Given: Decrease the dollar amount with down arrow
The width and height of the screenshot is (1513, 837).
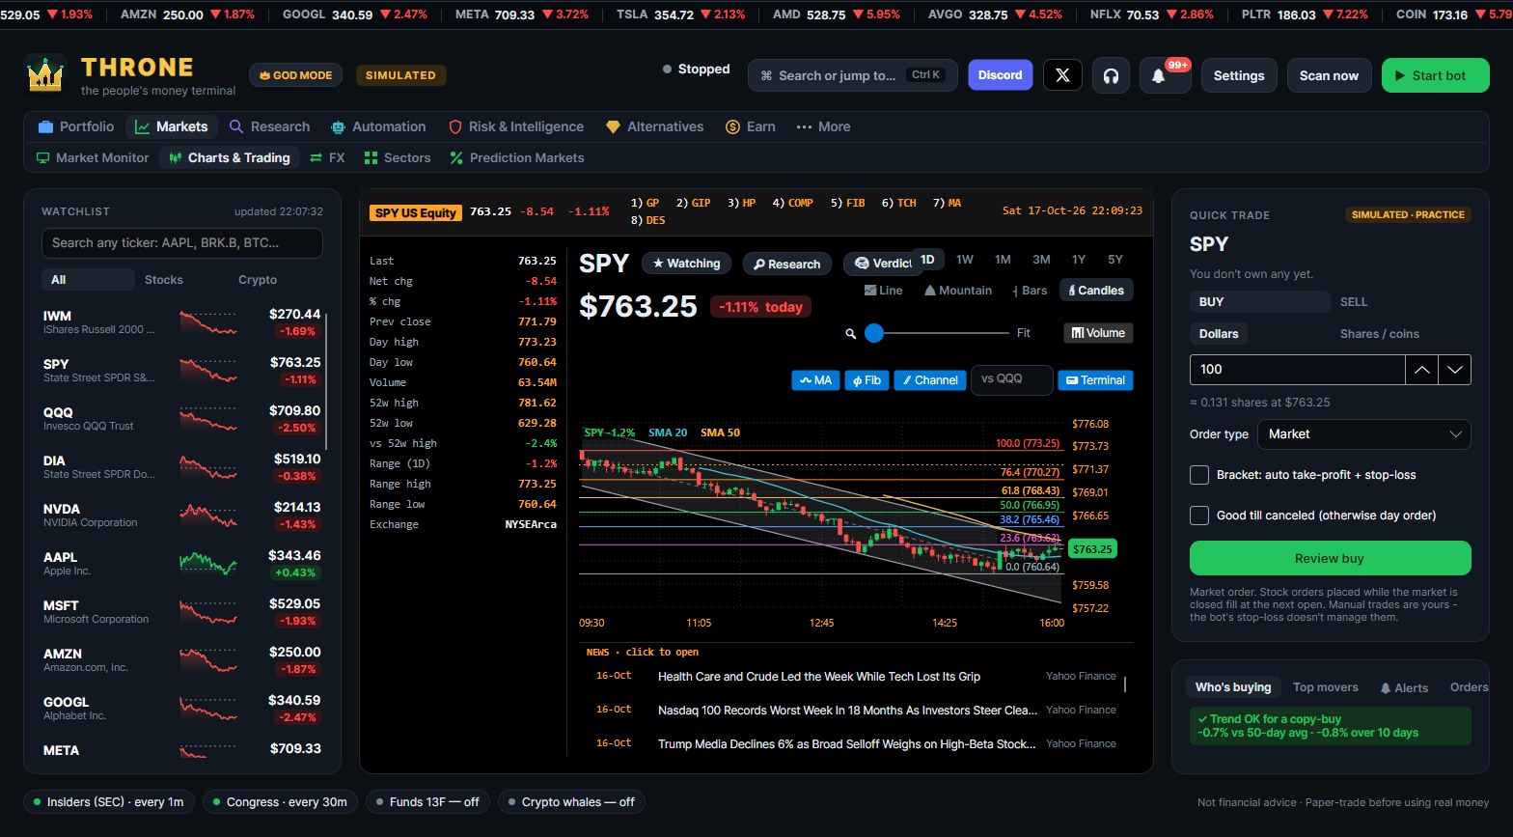Looking at the screenshot, I should point(1454,370).
